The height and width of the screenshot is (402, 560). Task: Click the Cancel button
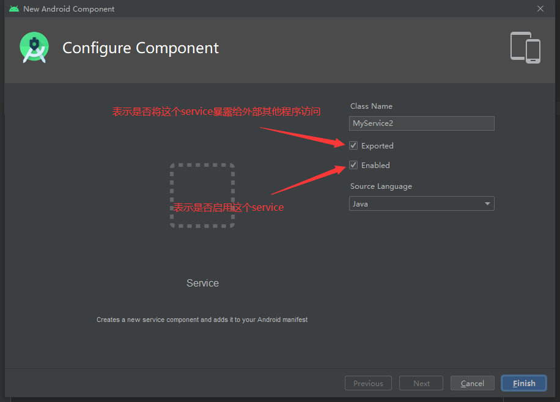coord(472,383)
